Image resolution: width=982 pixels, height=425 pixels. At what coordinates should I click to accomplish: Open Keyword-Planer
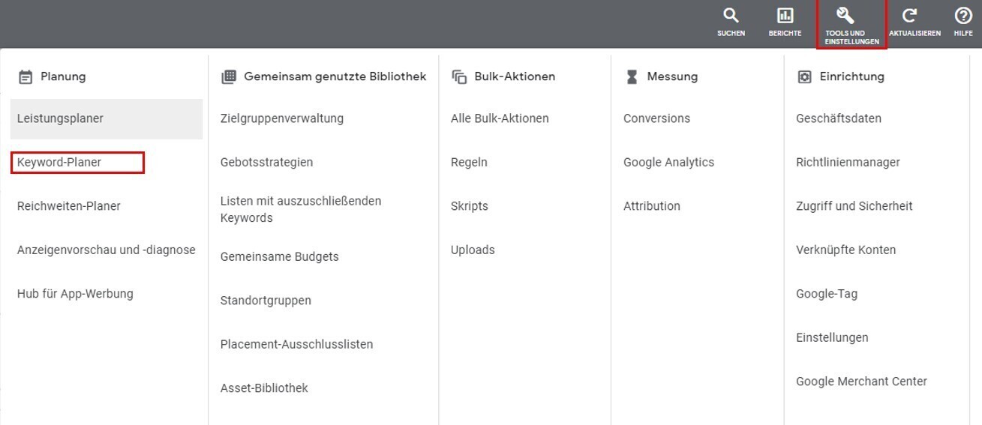click(x=59, y=162)
